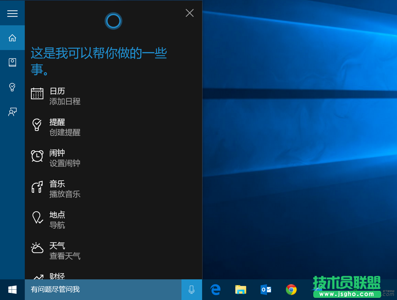Open File Explorer from the taskbar
397x300 pixels.
click(241, 290)
